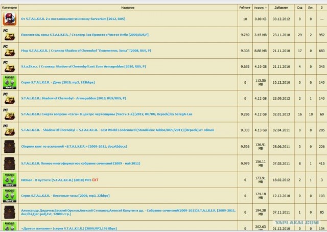Click the PC icon next to Lost Zone Armageddon row
This screenshot has height=232, width=327.
tap(10, 66)
